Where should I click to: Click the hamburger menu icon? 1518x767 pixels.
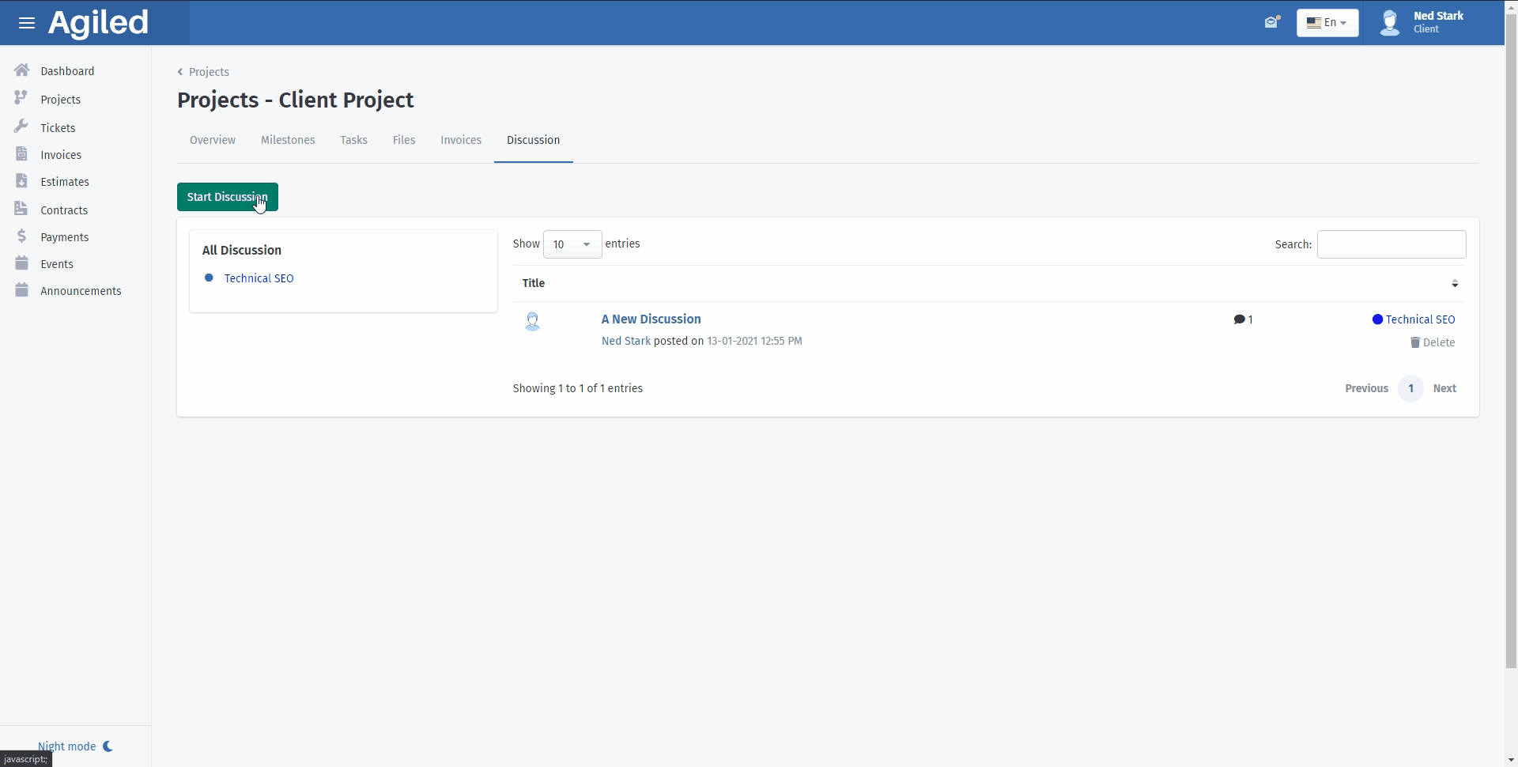coord(26,23)
